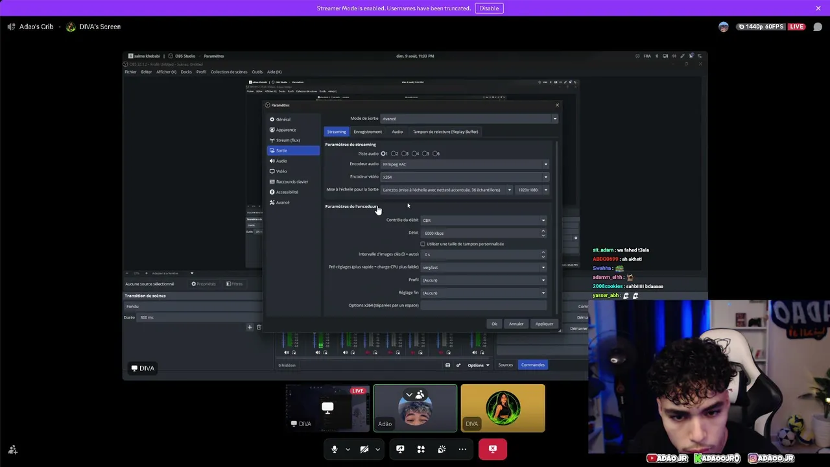Viewport: 830px width, 467px height.
Task: Open the Accessibilité settings section
Action: coord(294,192)
